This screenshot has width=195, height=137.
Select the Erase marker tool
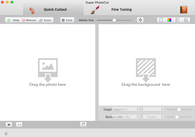pos(45,20)
